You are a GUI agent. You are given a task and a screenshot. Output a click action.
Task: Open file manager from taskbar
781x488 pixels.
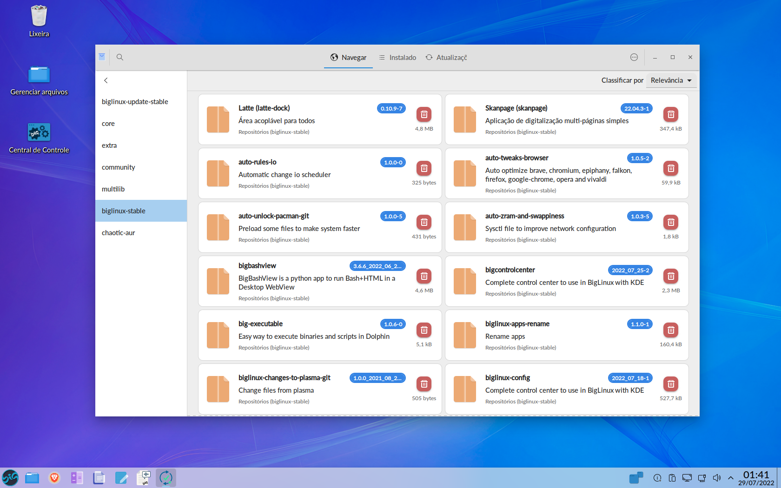[32, 478]
